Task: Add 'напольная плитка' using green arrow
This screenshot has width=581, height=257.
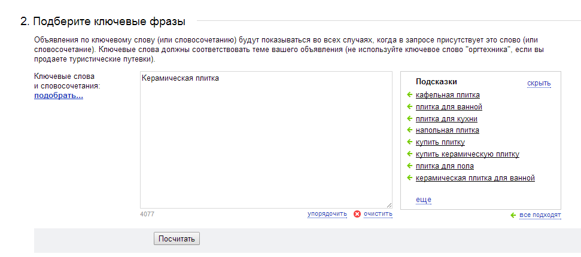Action: point(409,130)
